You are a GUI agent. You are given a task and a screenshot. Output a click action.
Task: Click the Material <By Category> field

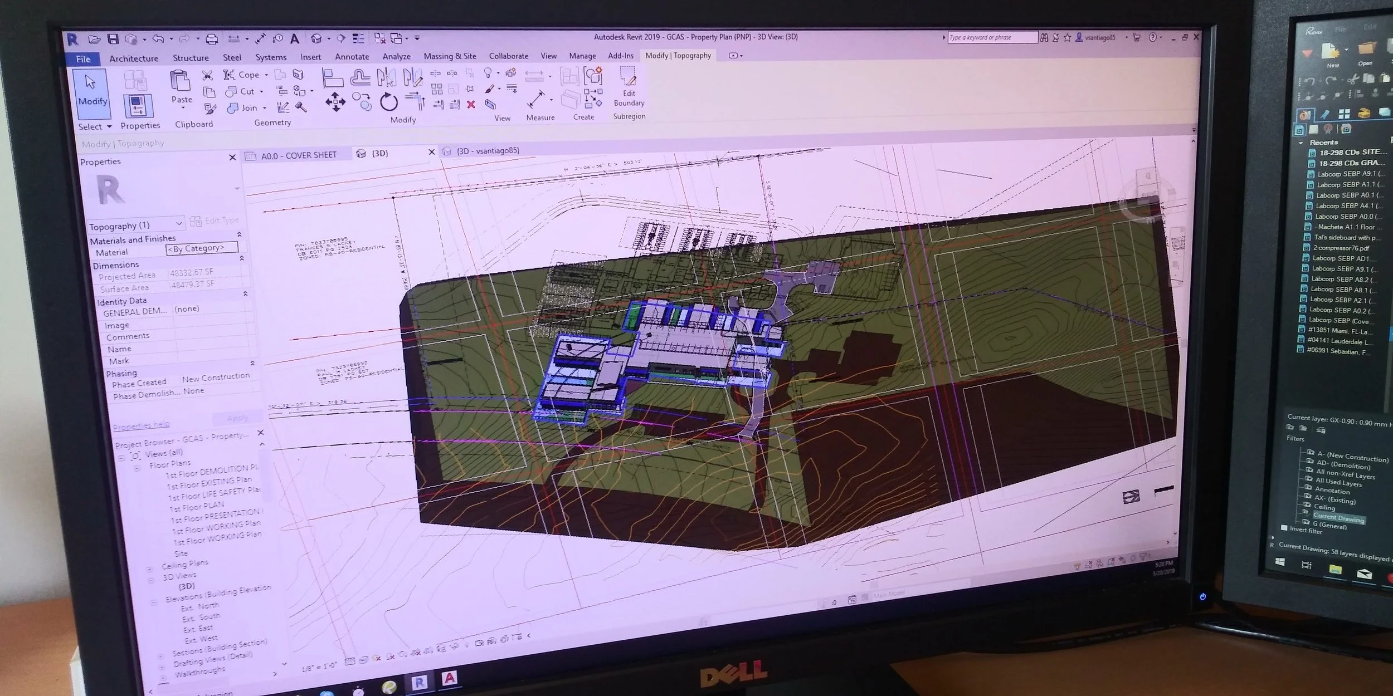[202, 248]
